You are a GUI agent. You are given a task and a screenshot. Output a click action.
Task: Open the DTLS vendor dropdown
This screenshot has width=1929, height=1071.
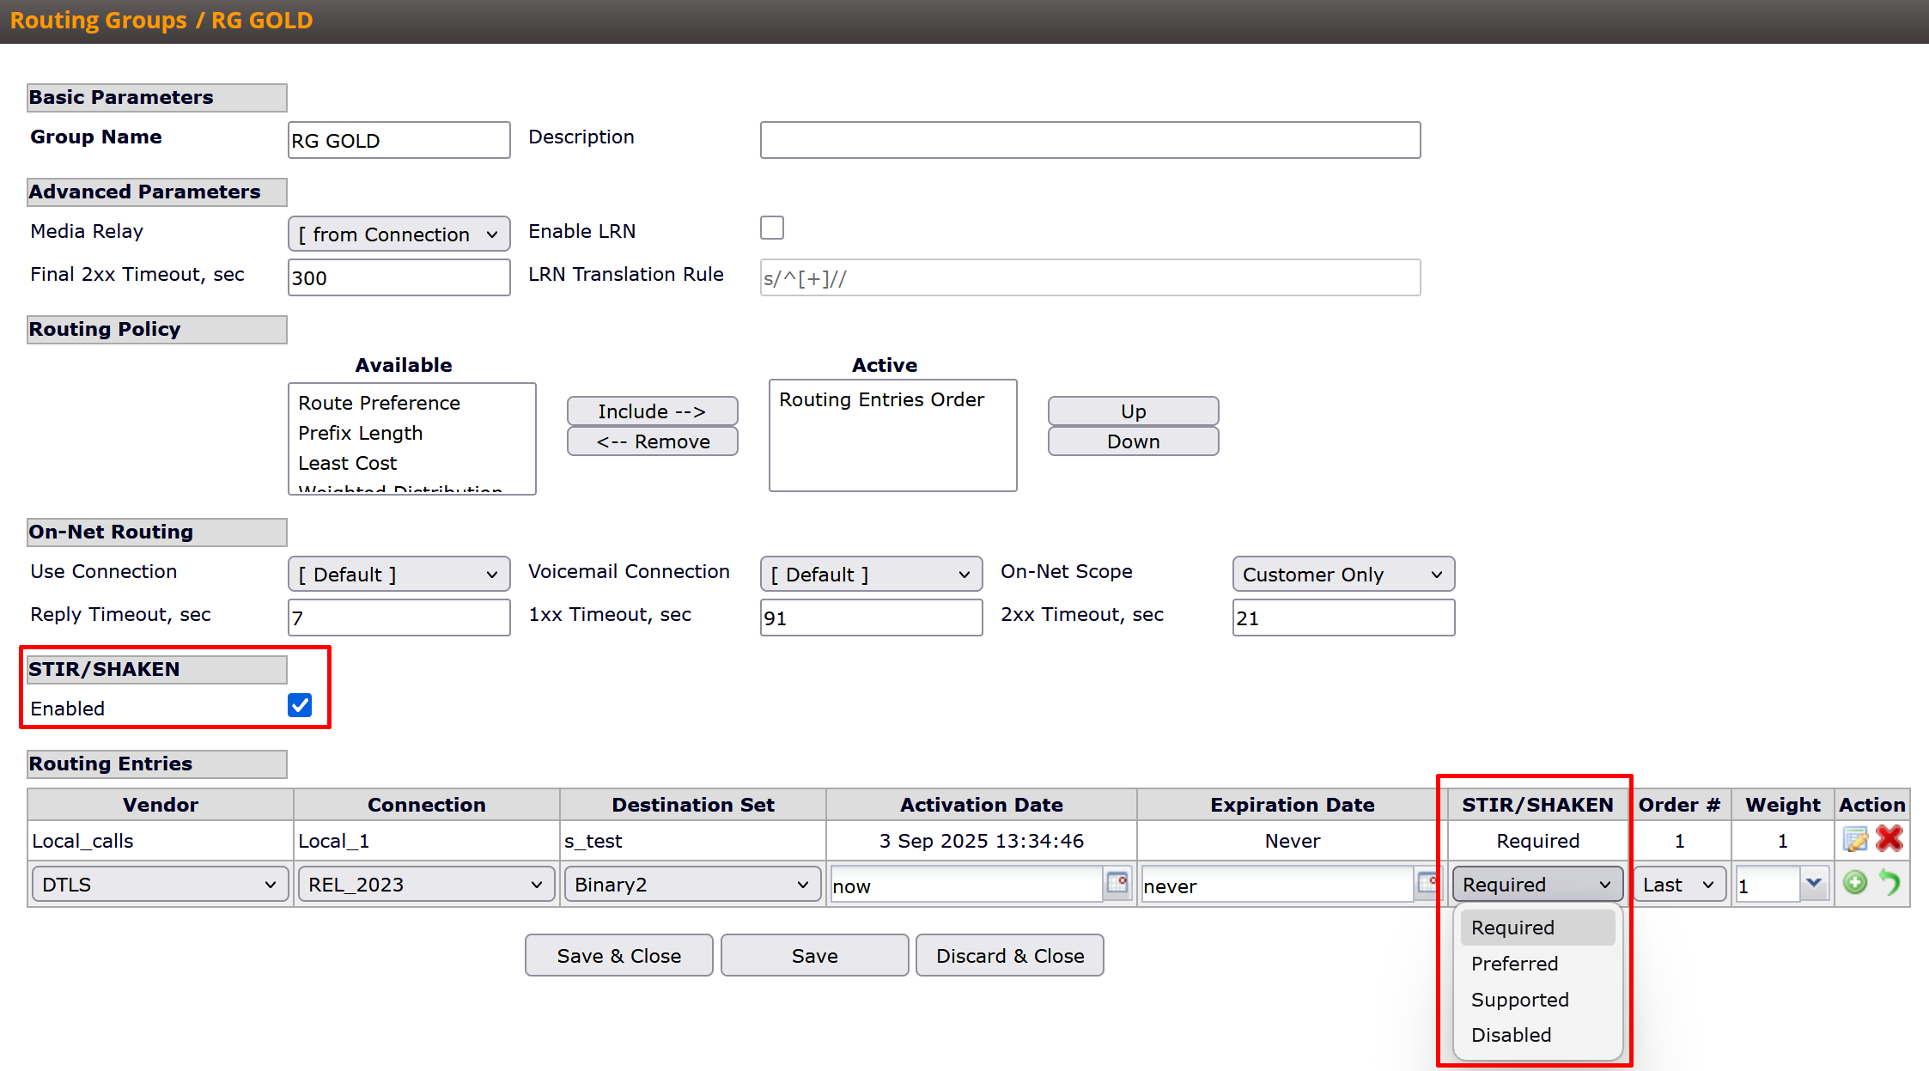[x=160, y=884]
